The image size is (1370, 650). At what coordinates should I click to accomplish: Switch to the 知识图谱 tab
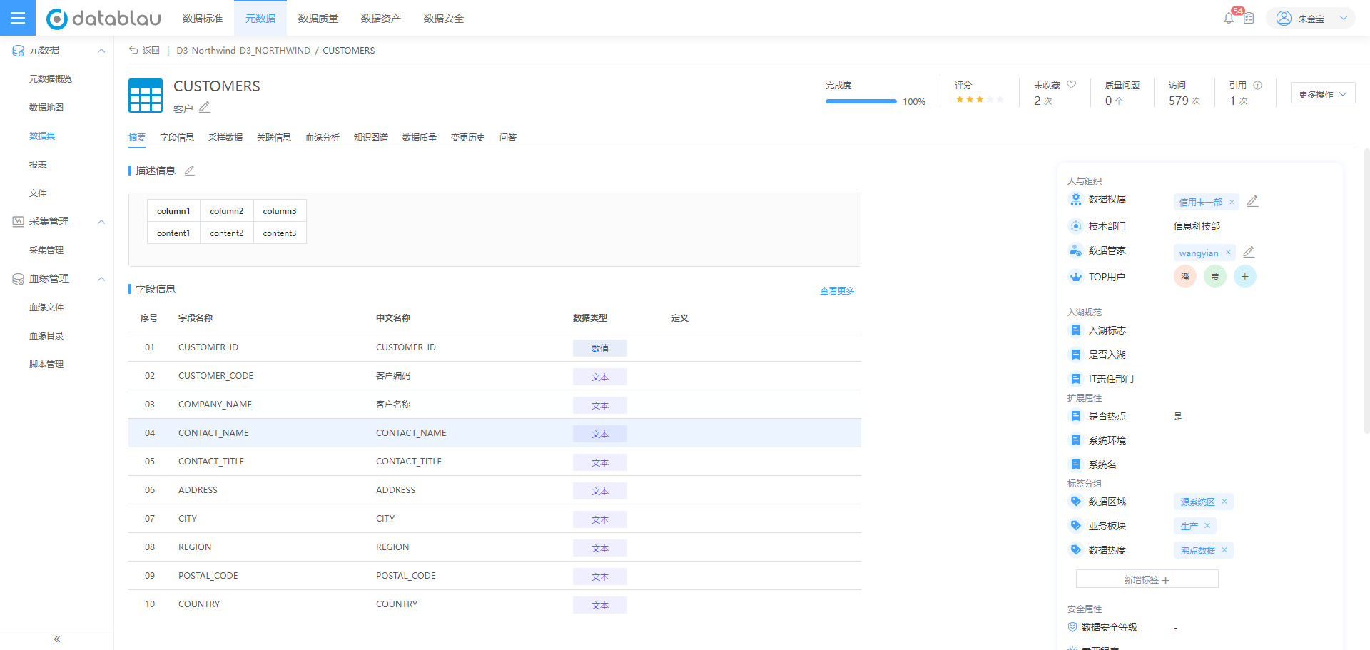click(371, 137)
